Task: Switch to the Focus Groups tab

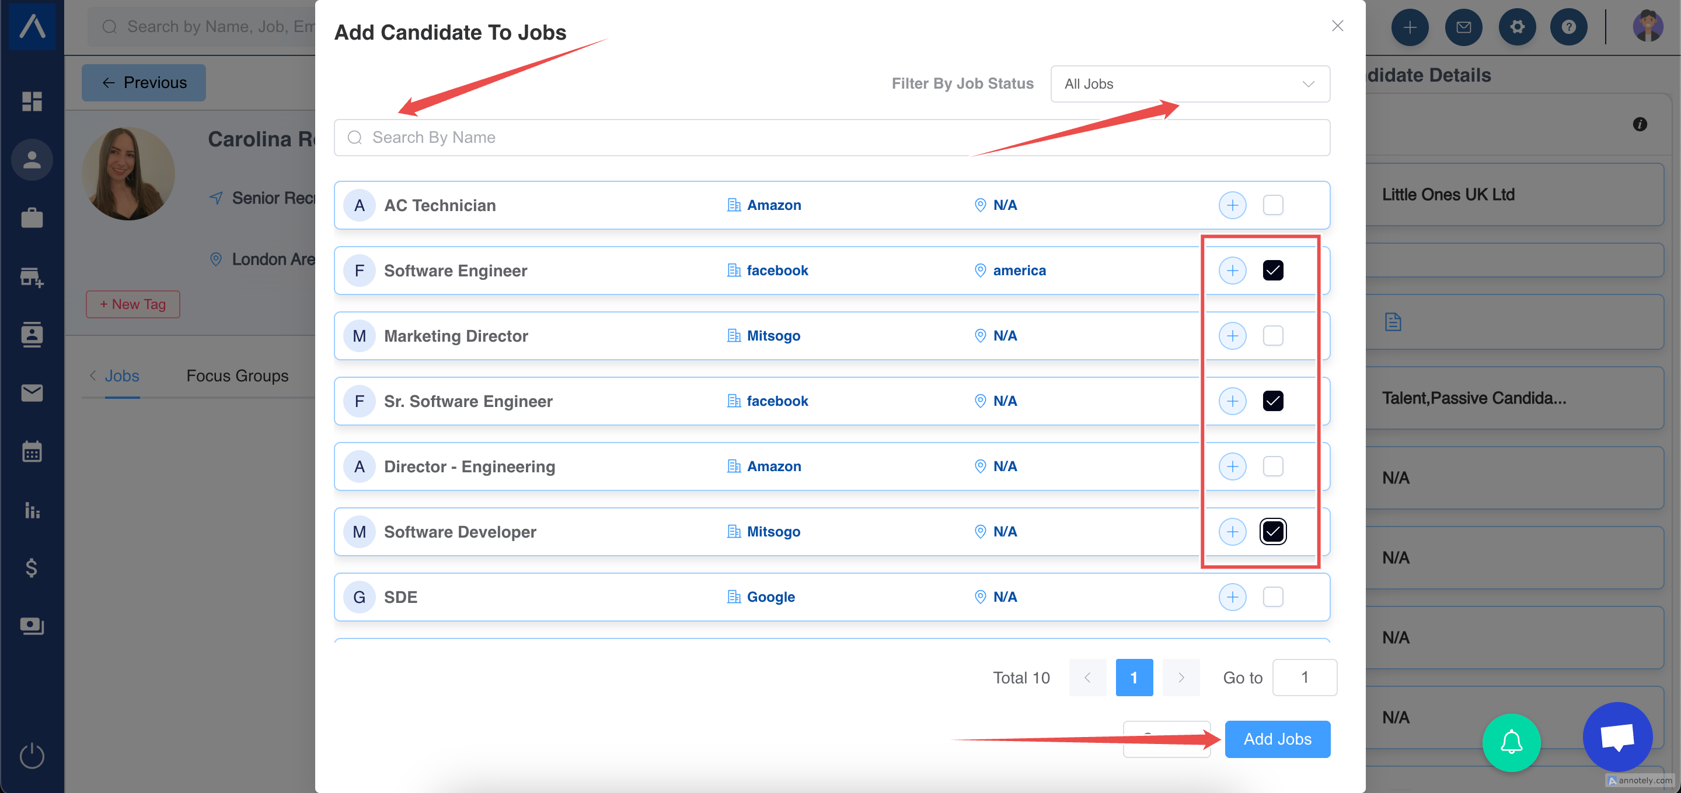Action: click(x=237, y=376)
